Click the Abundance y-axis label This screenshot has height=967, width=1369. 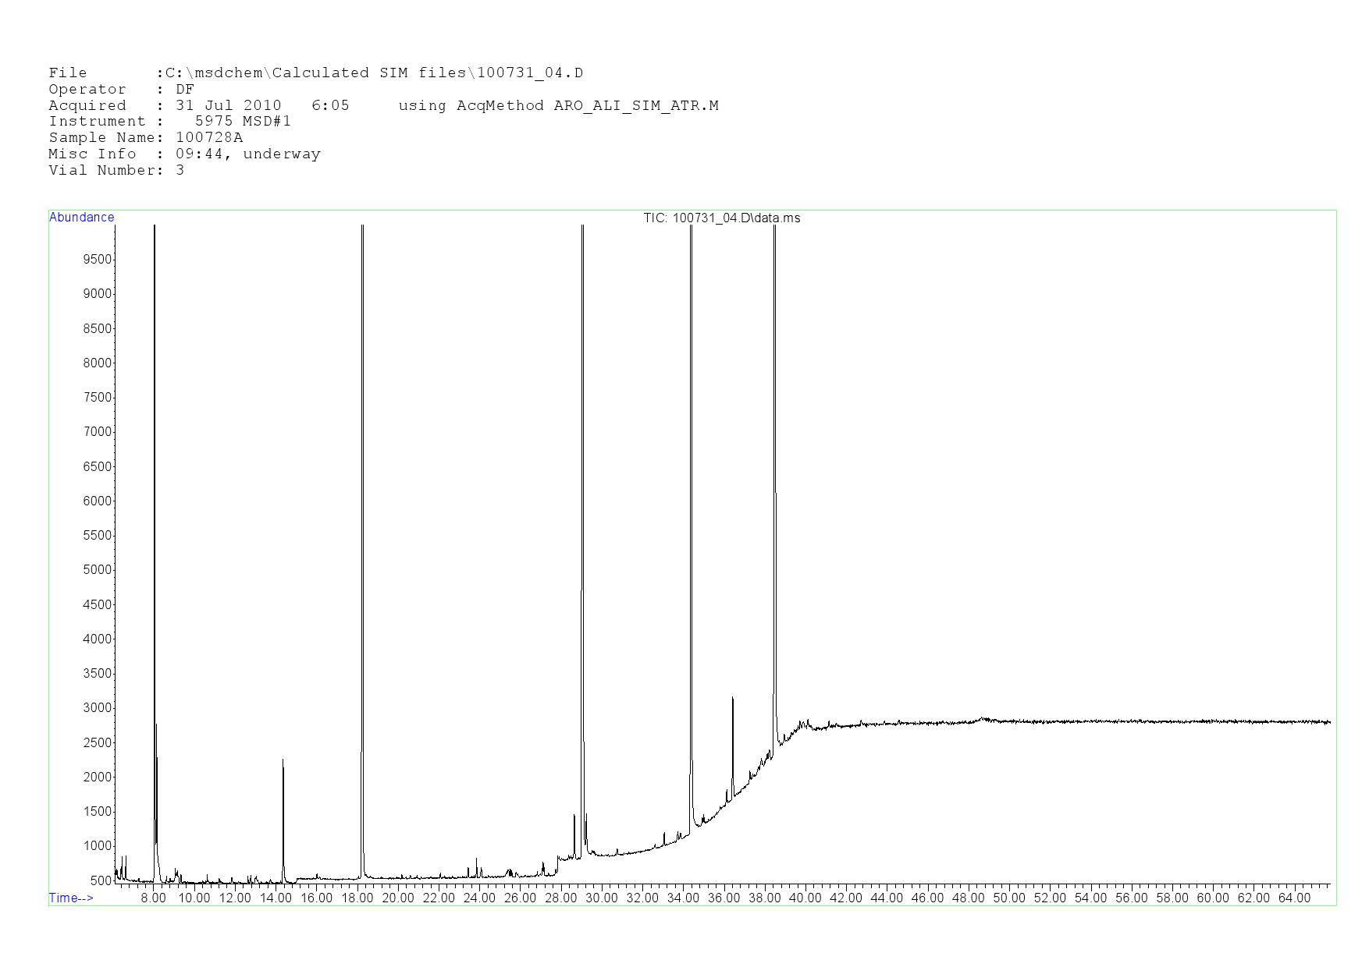pos(81,218)
